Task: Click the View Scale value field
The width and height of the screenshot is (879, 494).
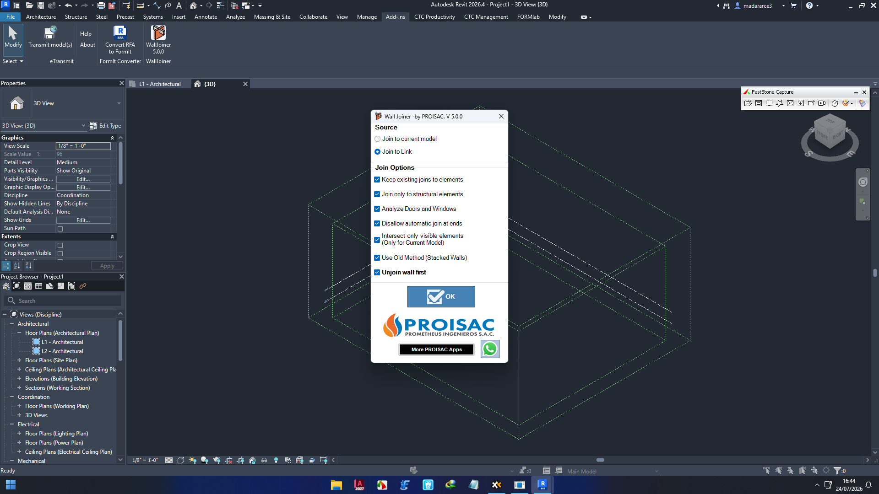Action: coord(83,146)
